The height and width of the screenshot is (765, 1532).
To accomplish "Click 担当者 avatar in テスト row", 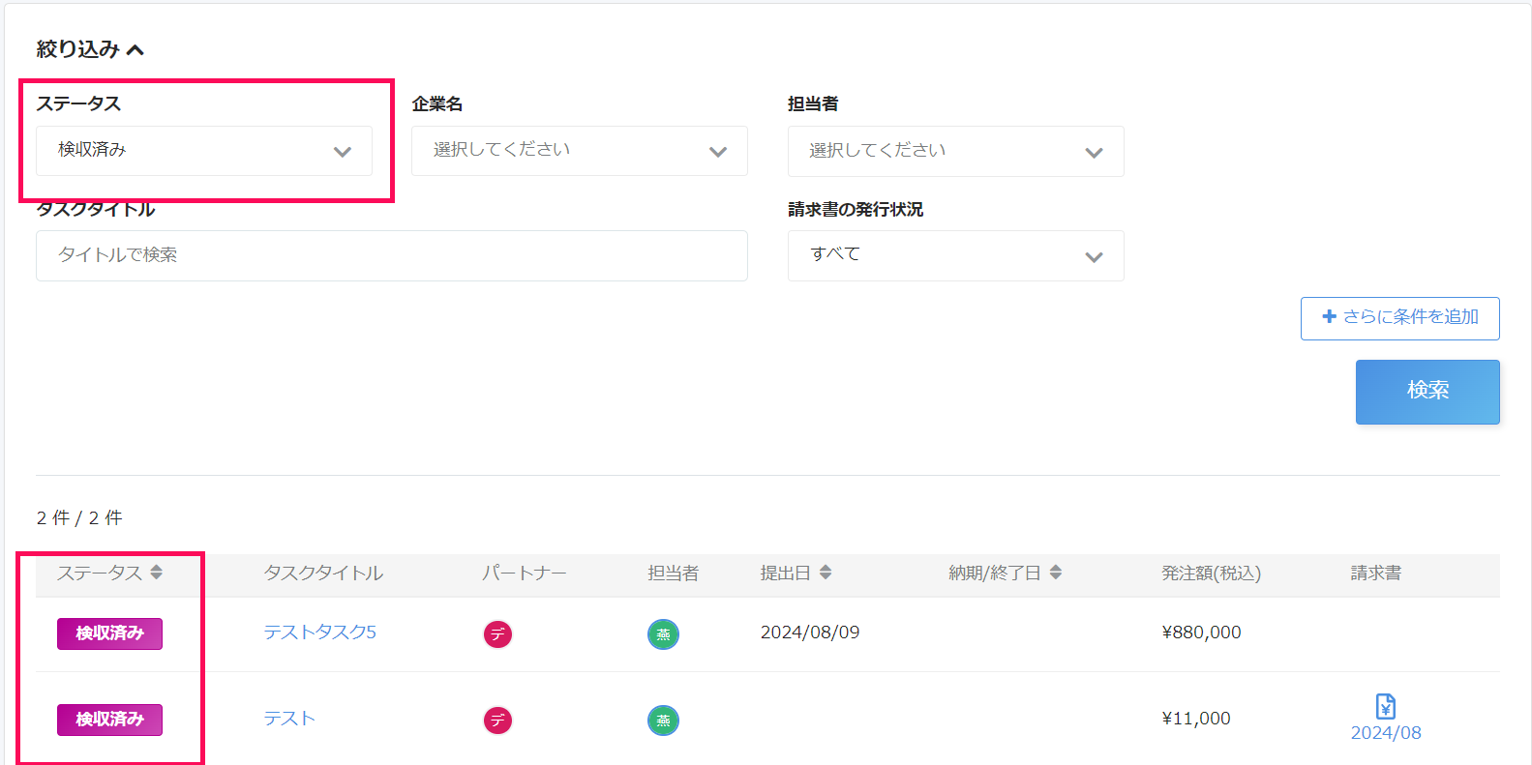I will click(663, 721).
